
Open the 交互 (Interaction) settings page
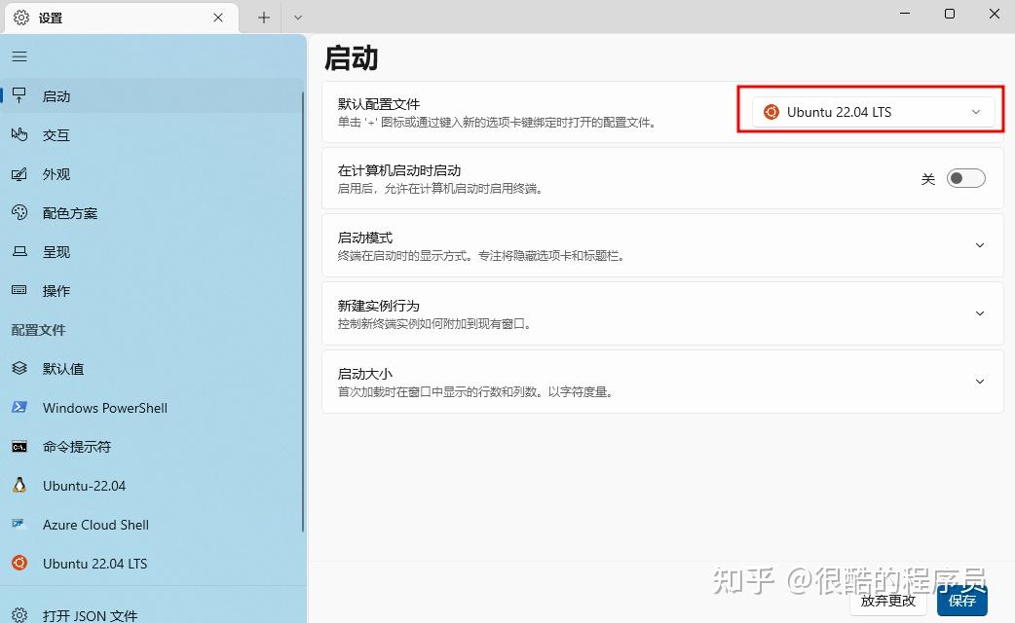(56, 135)
